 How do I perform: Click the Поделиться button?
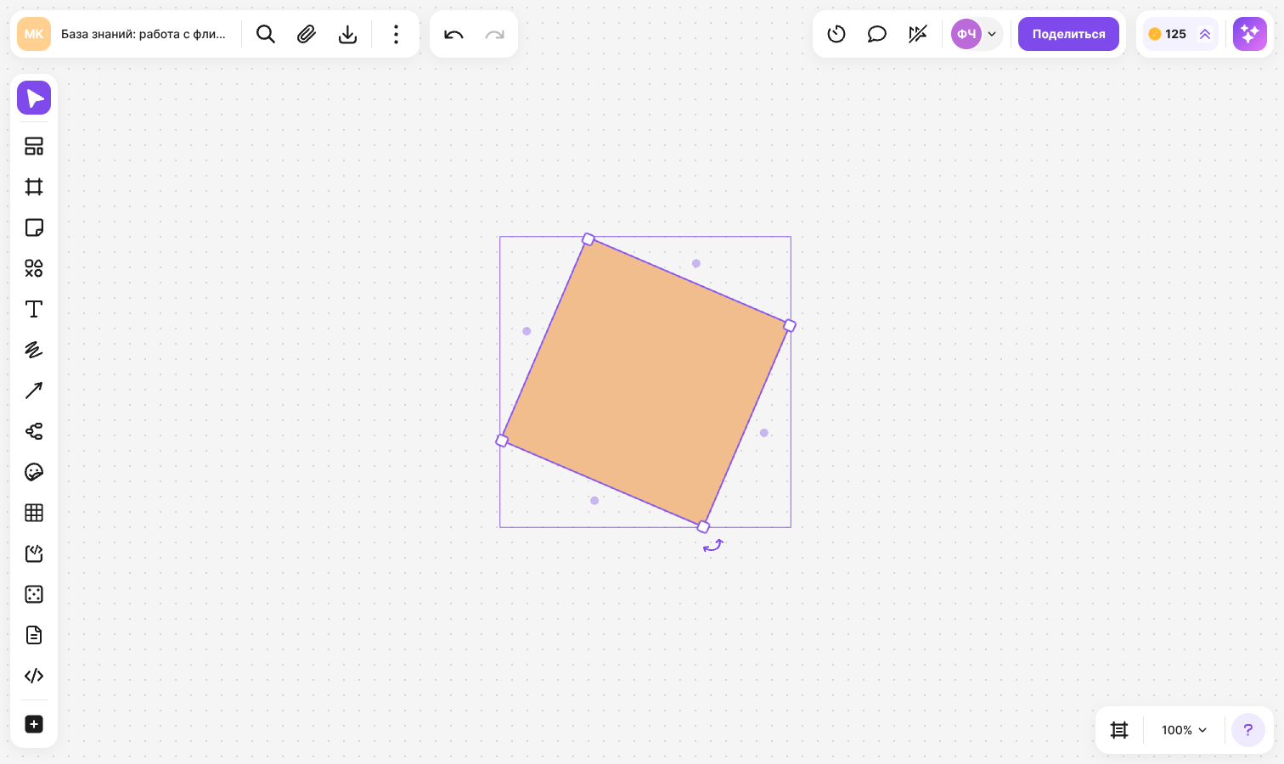(x=1068, y=34)
